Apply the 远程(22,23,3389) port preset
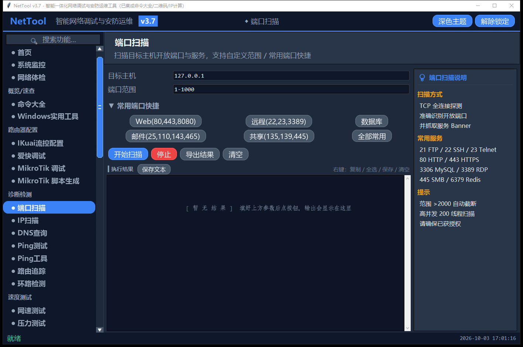This screenshot has width=523, height=347. coord(279,121)
